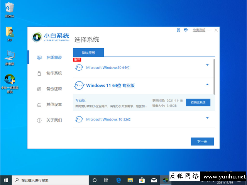This screenshot has height=185, width=247.
Task: Select 备份还原 in the sidebar
Action: 54,89
